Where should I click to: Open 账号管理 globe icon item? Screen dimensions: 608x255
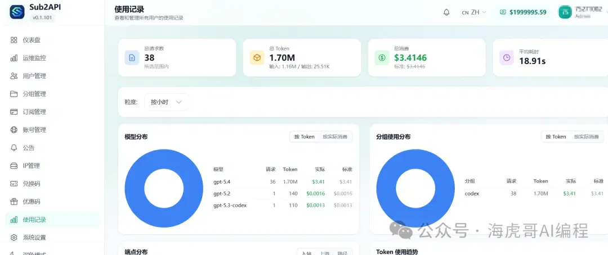tap(14, 130)
